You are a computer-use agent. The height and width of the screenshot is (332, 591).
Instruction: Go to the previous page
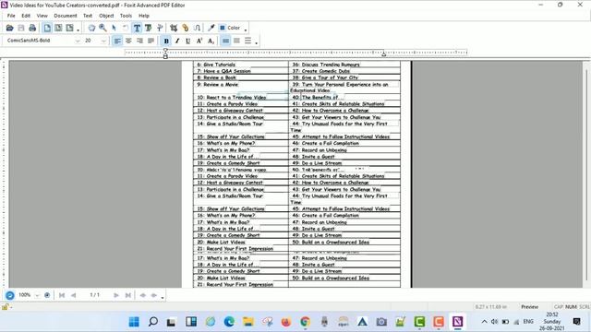[x=73, y=295]
